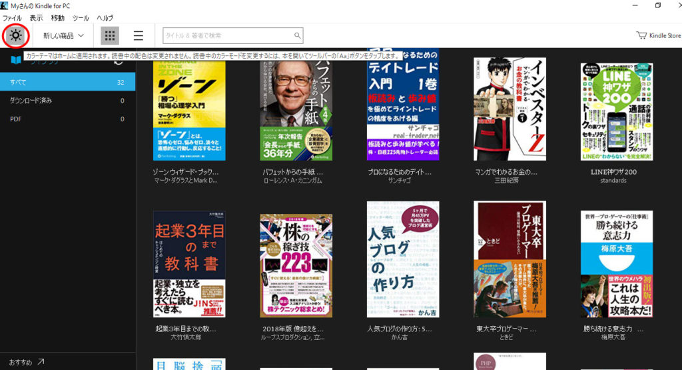
Task: Switch to list view
Action: point(139,36)
